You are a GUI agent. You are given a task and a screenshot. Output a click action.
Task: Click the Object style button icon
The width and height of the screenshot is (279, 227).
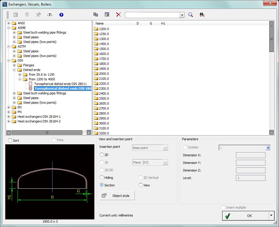(x=104, y=196)
